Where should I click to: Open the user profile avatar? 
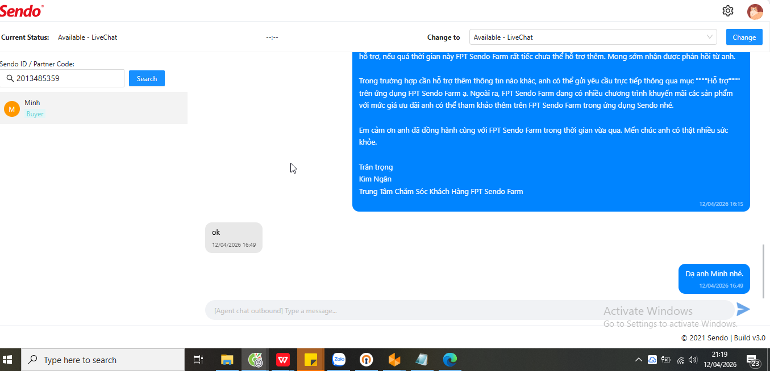point(755,11)
